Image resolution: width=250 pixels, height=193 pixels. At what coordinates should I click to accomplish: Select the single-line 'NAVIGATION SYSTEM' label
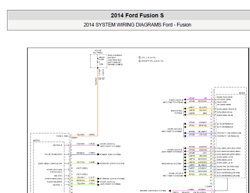171,164
